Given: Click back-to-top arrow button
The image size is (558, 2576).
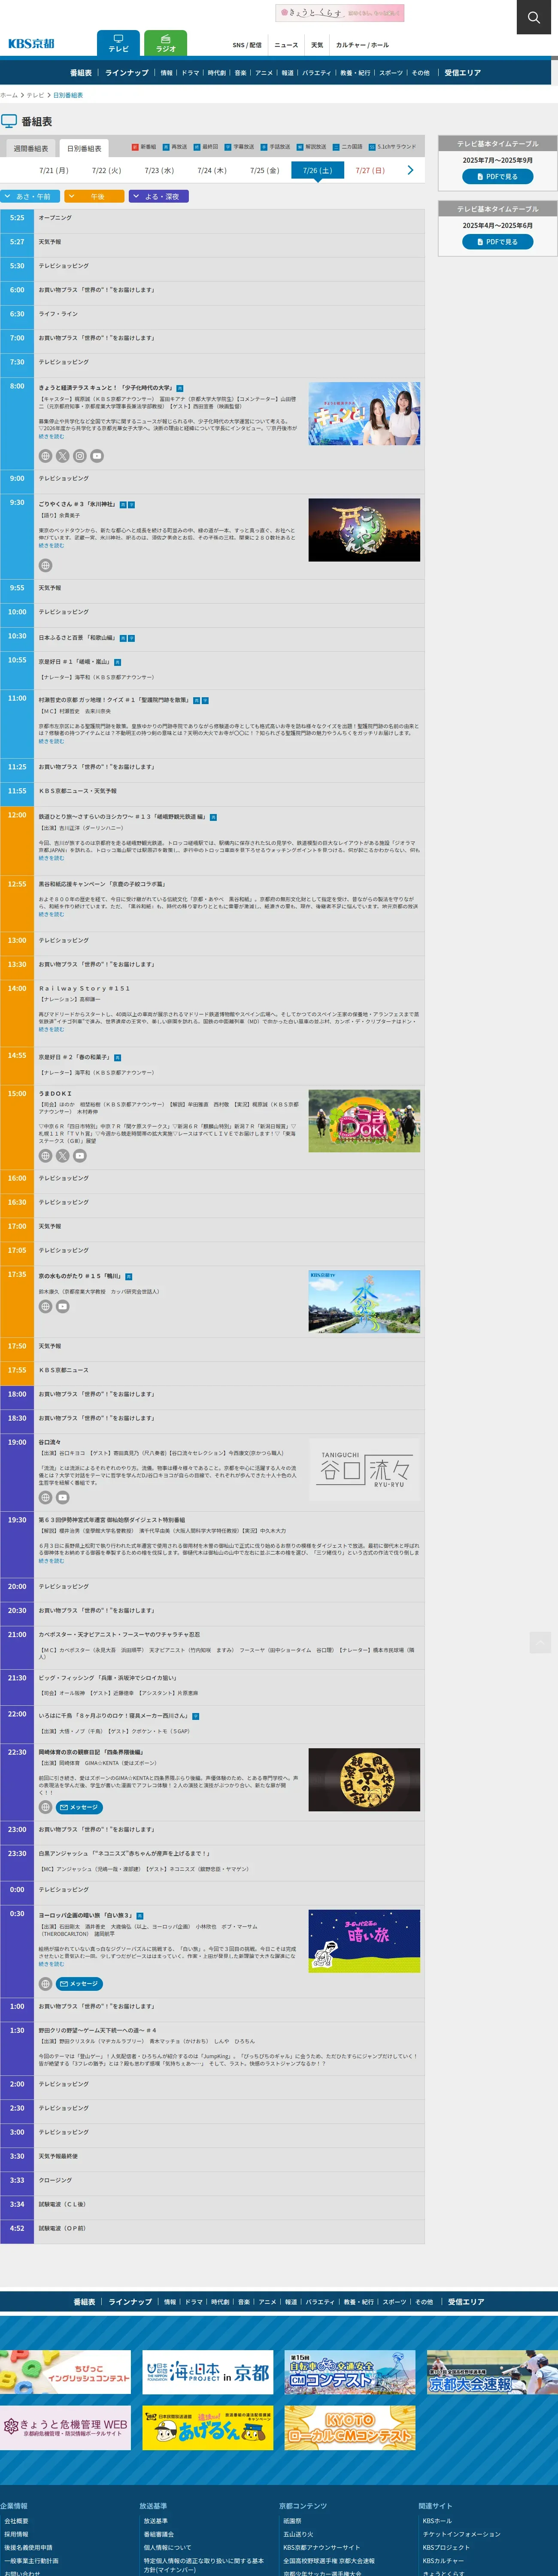Looking at the screenshot, I should point(540,1642).
